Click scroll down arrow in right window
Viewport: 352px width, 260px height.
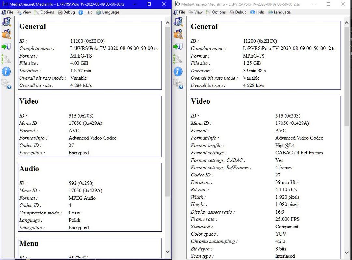point(346,253)
